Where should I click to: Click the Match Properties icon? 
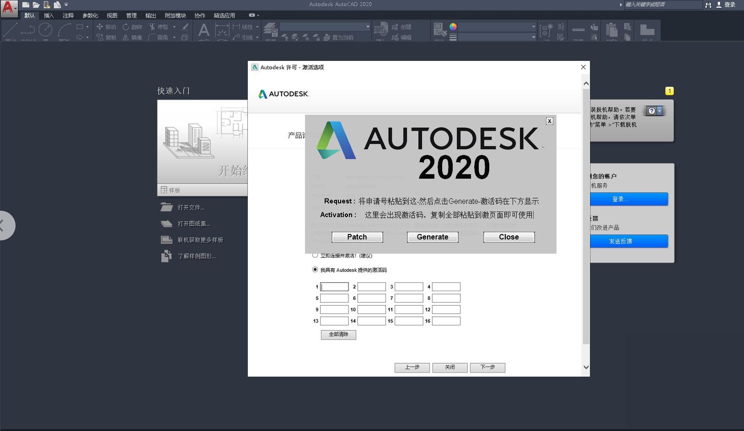point(440,30)
